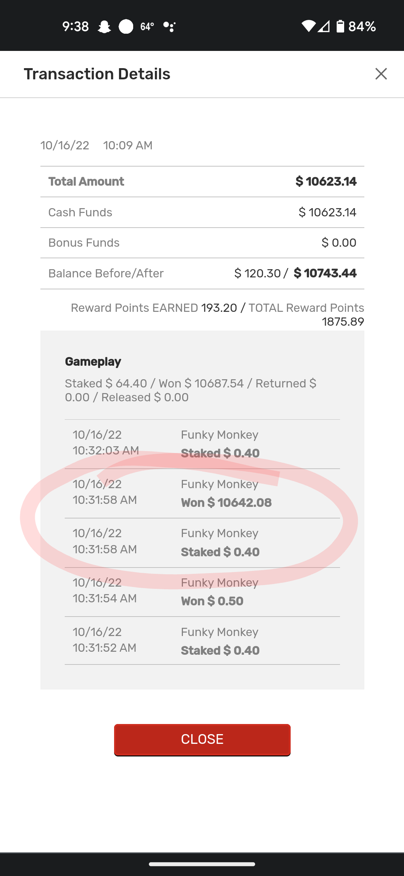Viewport: 404px width, 876px height.
Task: Tap Staked $ 0.40 at 10:31:52 AM
Action: [x=220, y=650]
